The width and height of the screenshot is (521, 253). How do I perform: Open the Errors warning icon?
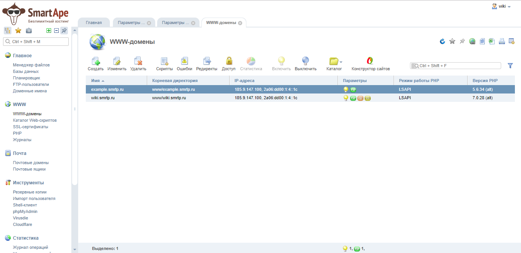click(x=184, y=61)
